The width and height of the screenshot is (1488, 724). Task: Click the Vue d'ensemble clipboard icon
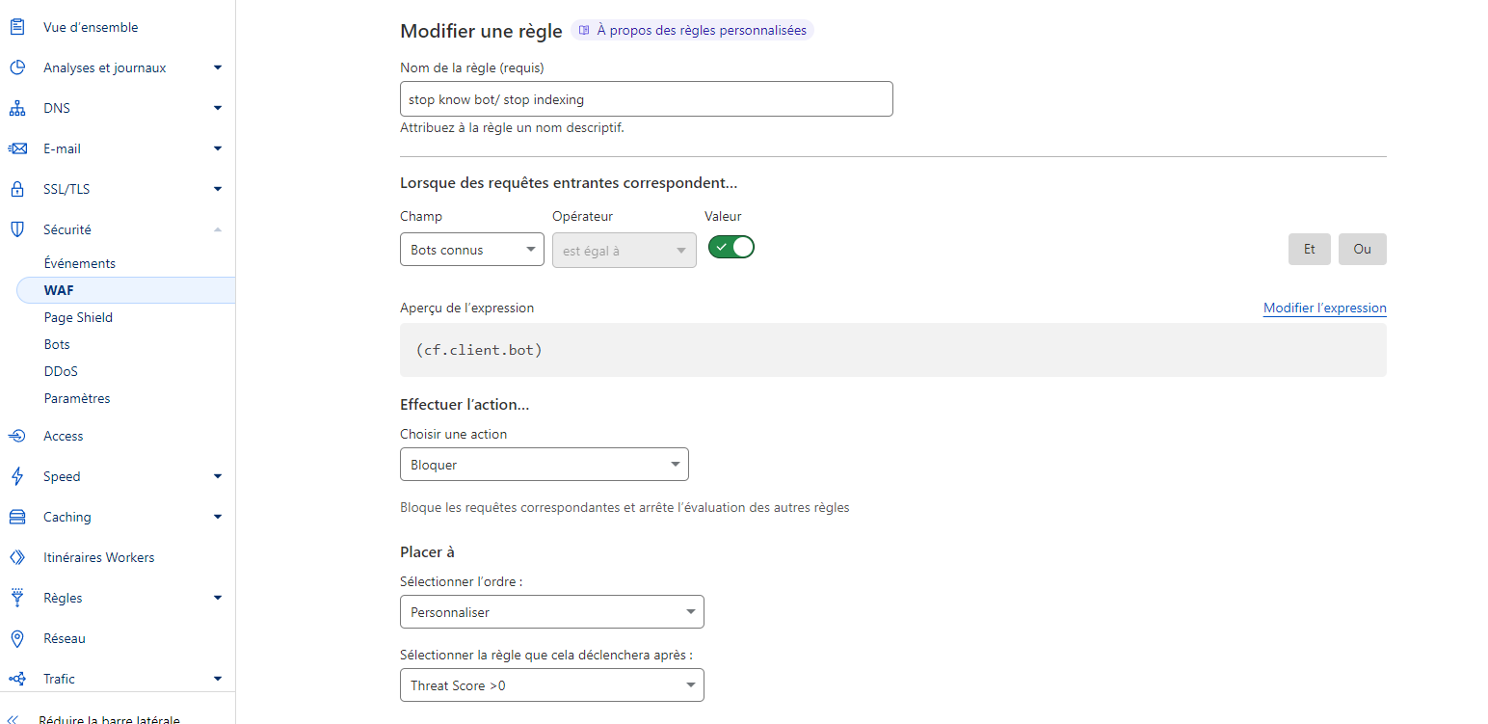coord(16,27)
